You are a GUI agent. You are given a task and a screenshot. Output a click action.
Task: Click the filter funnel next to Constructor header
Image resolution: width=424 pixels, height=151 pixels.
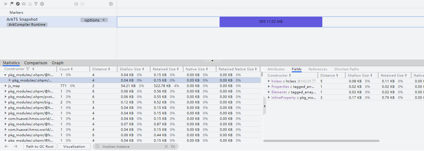28,69
